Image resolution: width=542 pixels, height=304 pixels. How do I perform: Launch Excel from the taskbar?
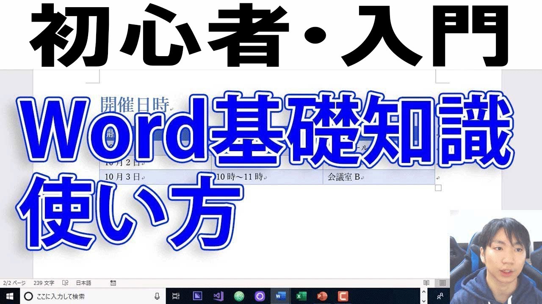pyautogui.click(x=301, y=296)
